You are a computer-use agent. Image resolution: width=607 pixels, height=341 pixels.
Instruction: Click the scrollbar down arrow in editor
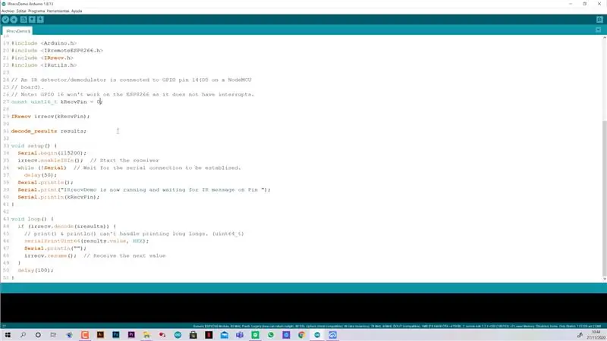point(604,279)
